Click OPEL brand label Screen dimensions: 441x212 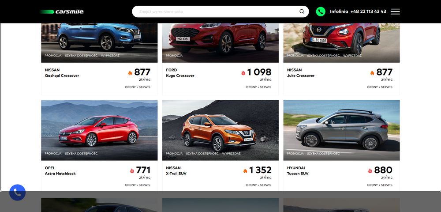50,168
